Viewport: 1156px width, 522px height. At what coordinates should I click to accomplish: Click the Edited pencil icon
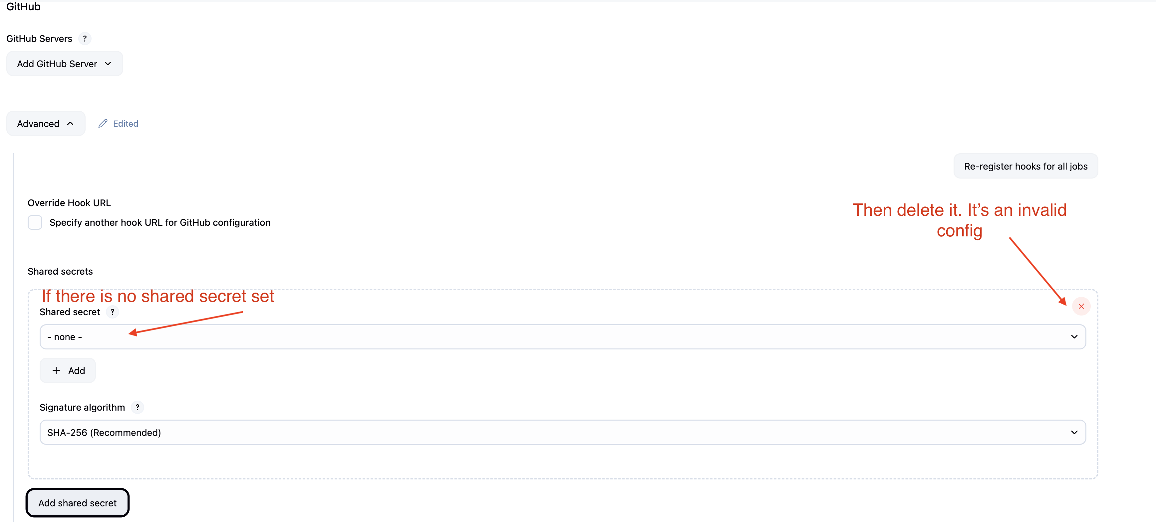coord(103,123)
